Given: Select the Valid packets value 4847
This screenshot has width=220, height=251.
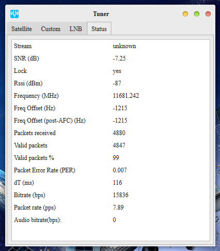Looking at the screenshot, I should click(119, 145).
